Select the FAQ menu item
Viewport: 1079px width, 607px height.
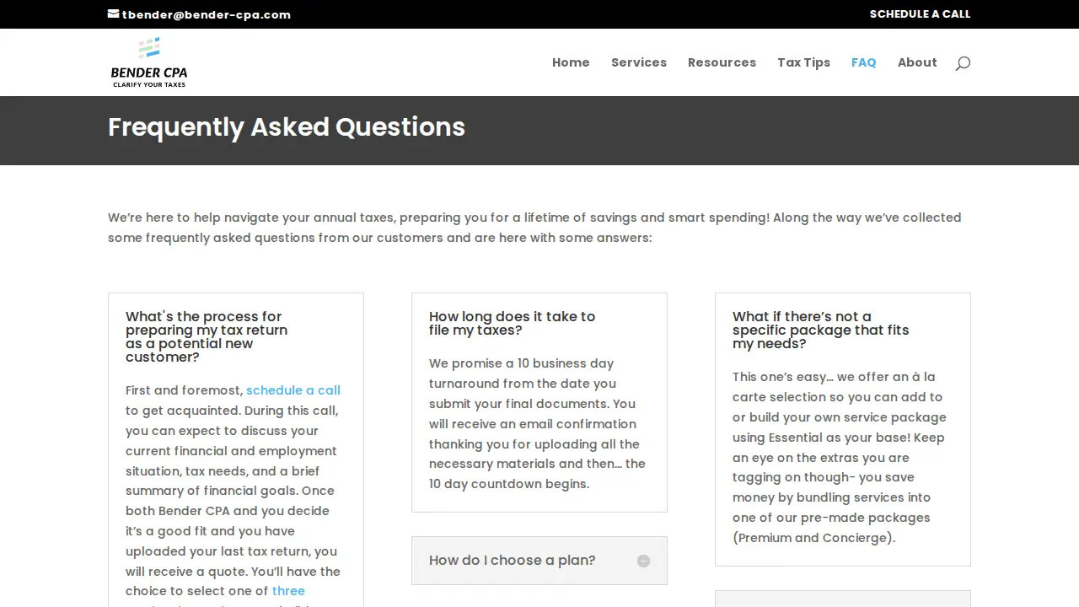click(x=863, y=62)
